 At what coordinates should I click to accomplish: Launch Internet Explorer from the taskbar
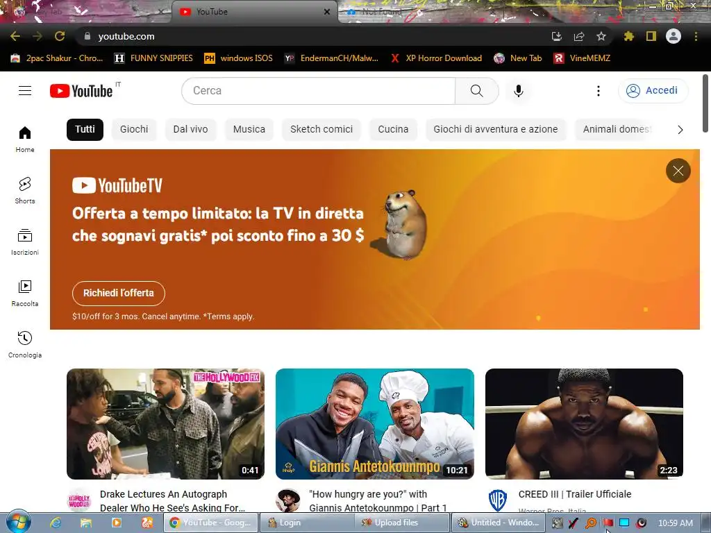56,523
